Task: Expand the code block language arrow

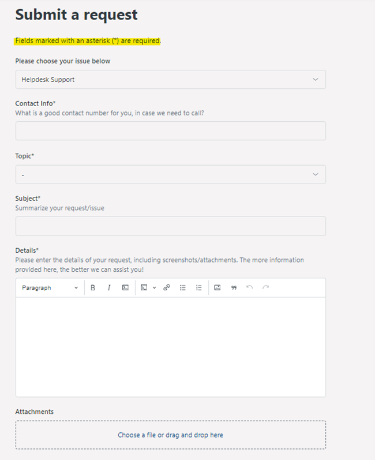Action: 155,287
